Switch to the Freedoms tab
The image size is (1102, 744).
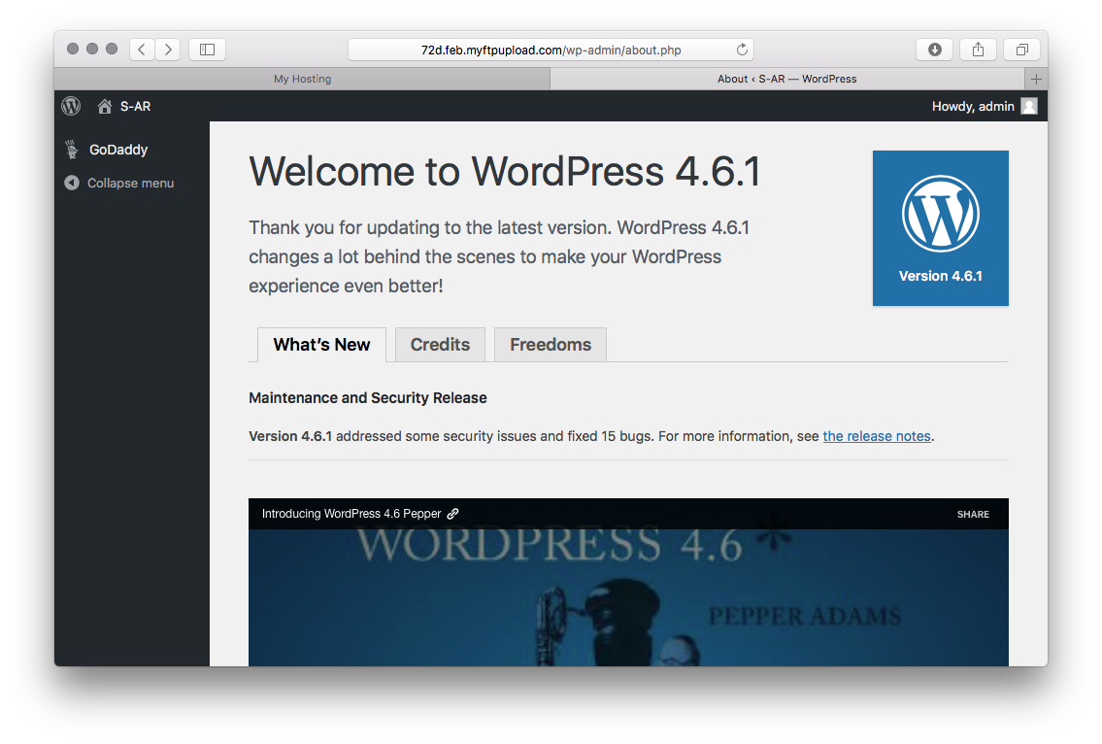(551, 345)
